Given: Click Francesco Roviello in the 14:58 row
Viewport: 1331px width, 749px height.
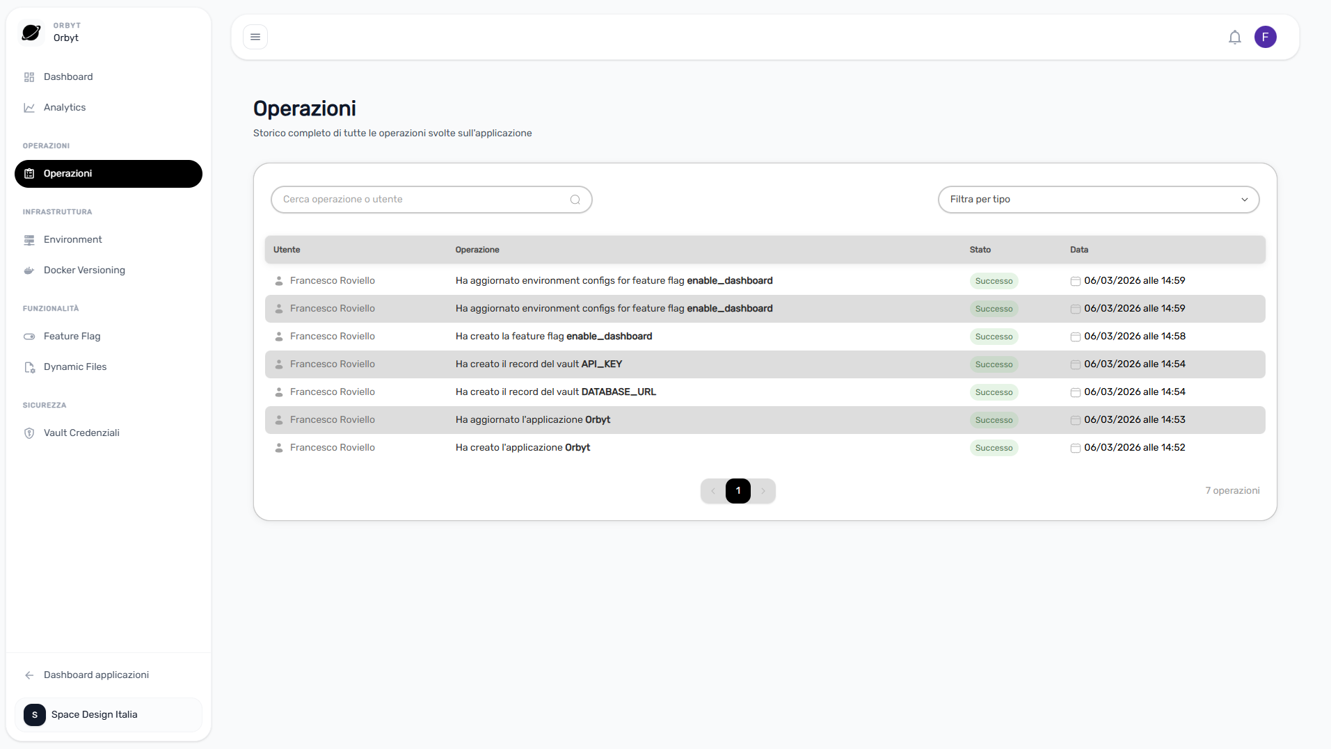Looking at the screenshot, I should [333, 337].
